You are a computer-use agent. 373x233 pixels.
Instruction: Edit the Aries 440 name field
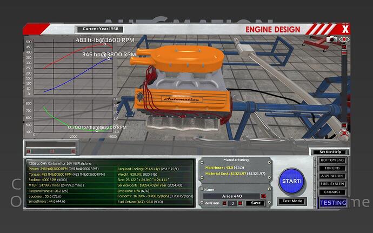click(x=232, y=195)
